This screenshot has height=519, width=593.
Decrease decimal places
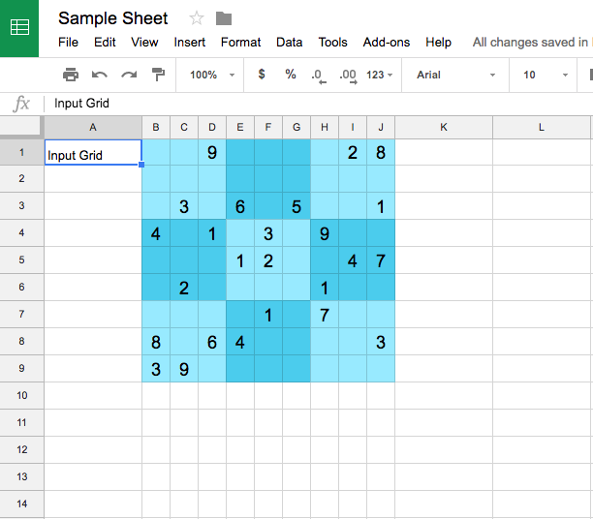point(318,75)
